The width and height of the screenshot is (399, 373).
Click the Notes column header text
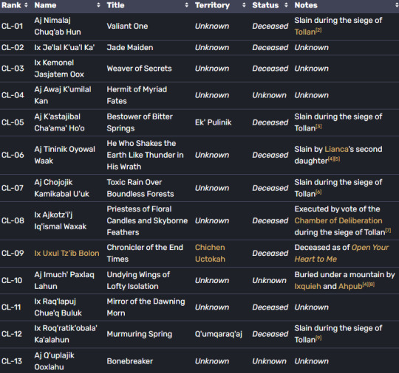point(306,5)
